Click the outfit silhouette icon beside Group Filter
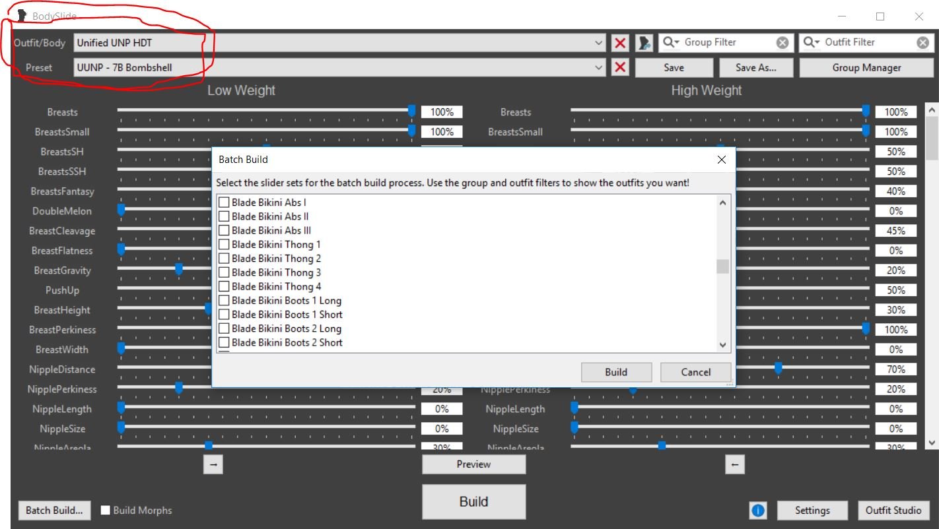Viewport: 939px width, 529px height. 644,43
